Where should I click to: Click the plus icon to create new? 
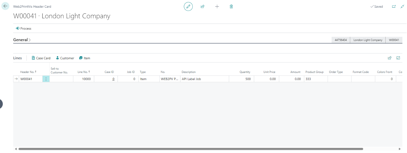217,6
